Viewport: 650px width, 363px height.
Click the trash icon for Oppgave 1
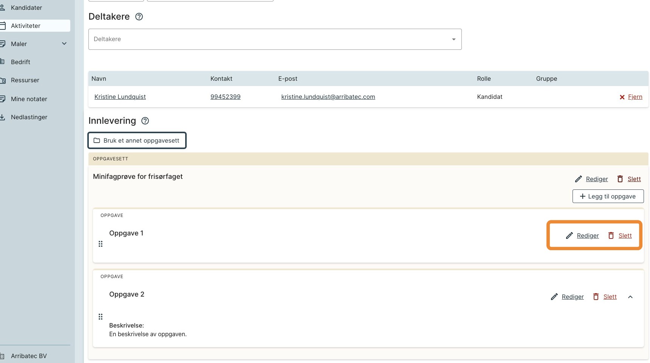[611, 235]
